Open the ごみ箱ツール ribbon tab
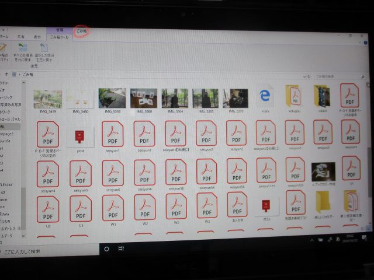This screenshot has width=374, height=280. click(x=58, y=37)
